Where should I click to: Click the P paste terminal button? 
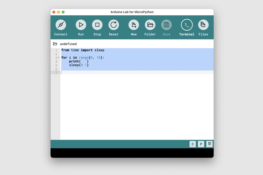pyautogui.click(x=201, y=144)
